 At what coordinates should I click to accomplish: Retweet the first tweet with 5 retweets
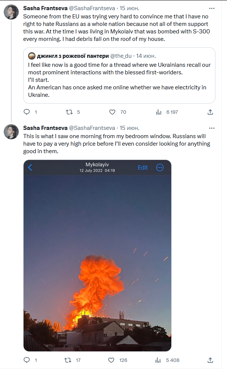pos(69,112)
